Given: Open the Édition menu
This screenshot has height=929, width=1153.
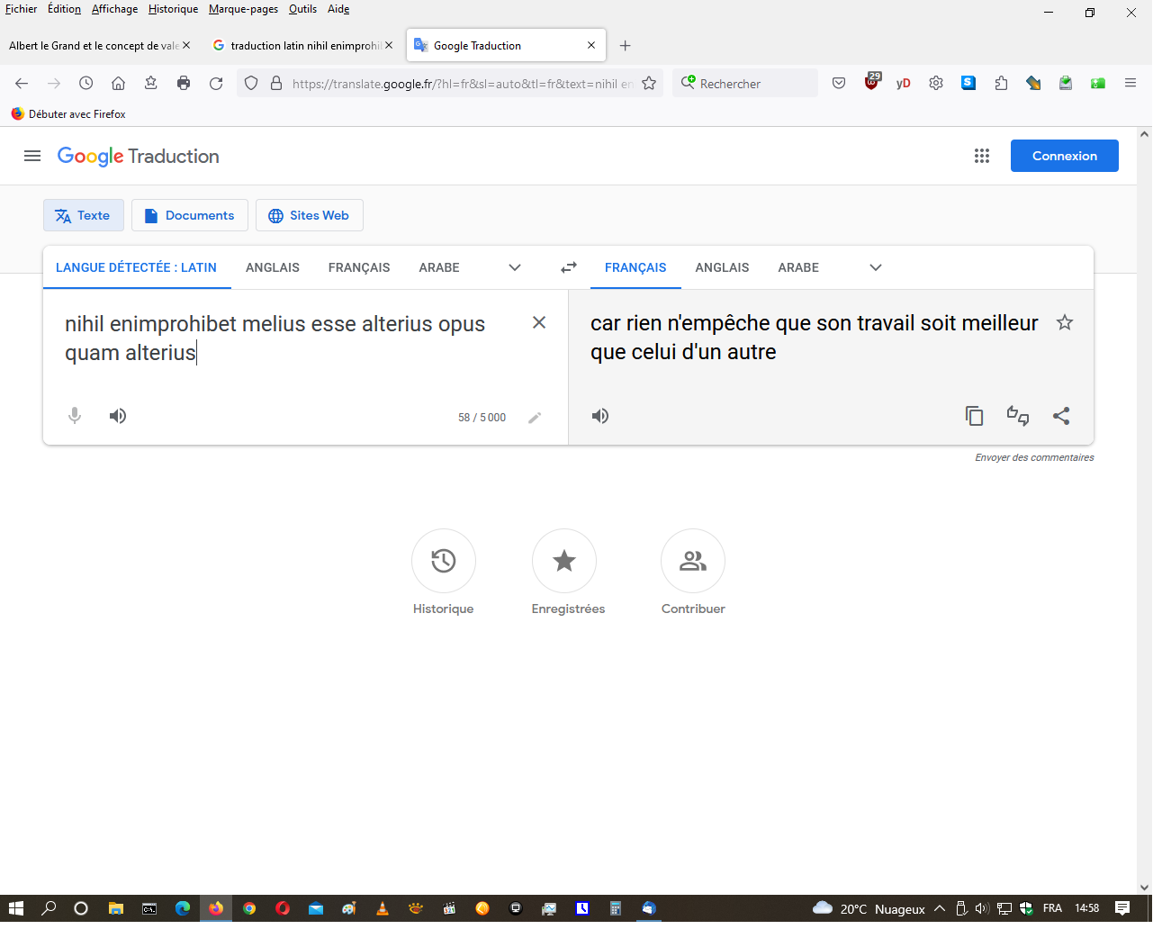Looking at the screenshot, I should point(64,9).
